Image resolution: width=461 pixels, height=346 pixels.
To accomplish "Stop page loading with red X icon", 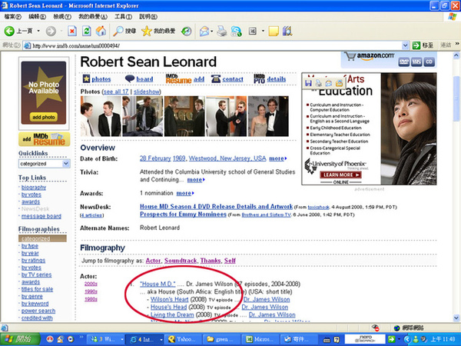I will click(x=72, y=31).
